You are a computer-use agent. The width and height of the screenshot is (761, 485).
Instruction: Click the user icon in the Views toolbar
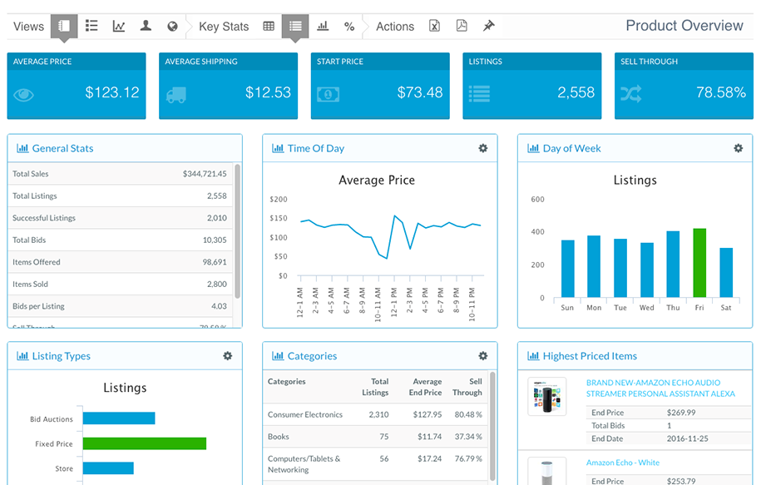(146, 26)
